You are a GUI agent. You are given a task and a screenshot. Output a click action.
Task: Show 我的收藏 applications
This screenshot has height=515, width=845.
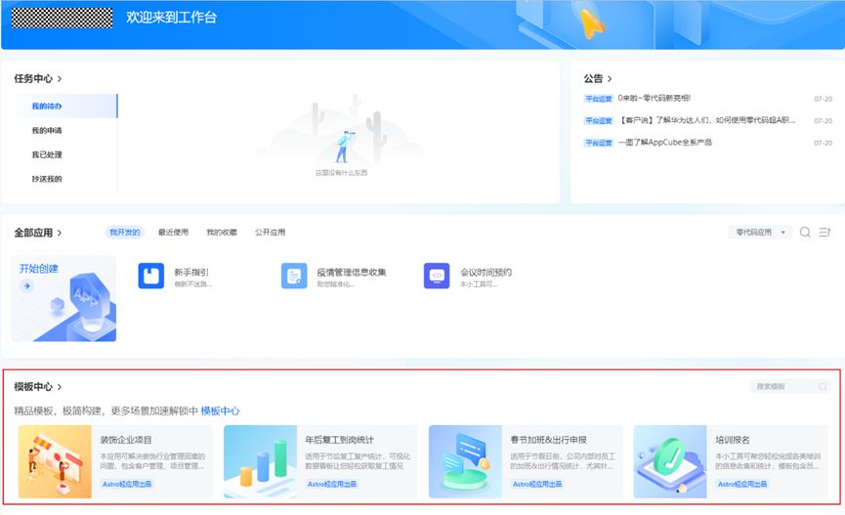[x=222, y=232]
